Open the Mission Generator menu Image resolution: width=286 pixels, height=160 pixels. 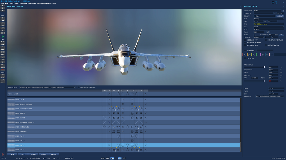pyautogui.click(x=44, y=3)
